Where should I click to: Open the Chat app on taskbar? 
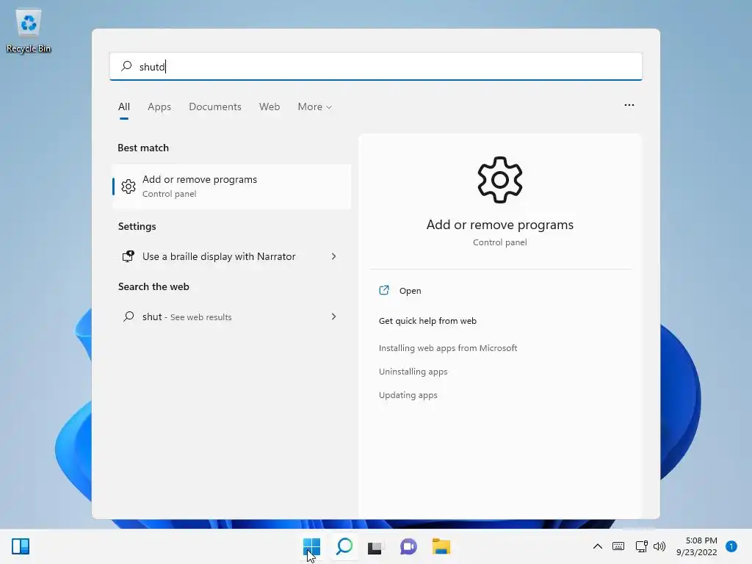point(408,546)
